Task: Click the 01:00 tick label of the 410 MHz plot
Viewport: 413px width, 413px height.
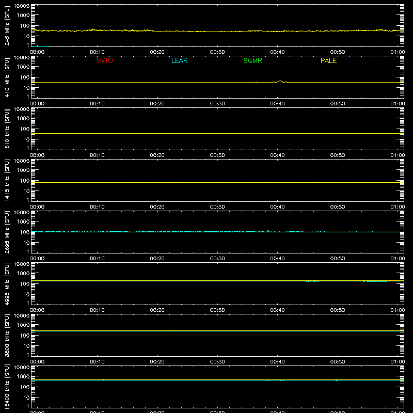Action: [x=398, y=104]
